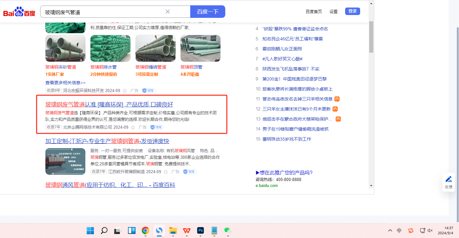The height and width of the screenshot is (238, 459).
Task: Launch Google Chrome from the taskbar
Action: pyautogui.click(x=145, y=231)
